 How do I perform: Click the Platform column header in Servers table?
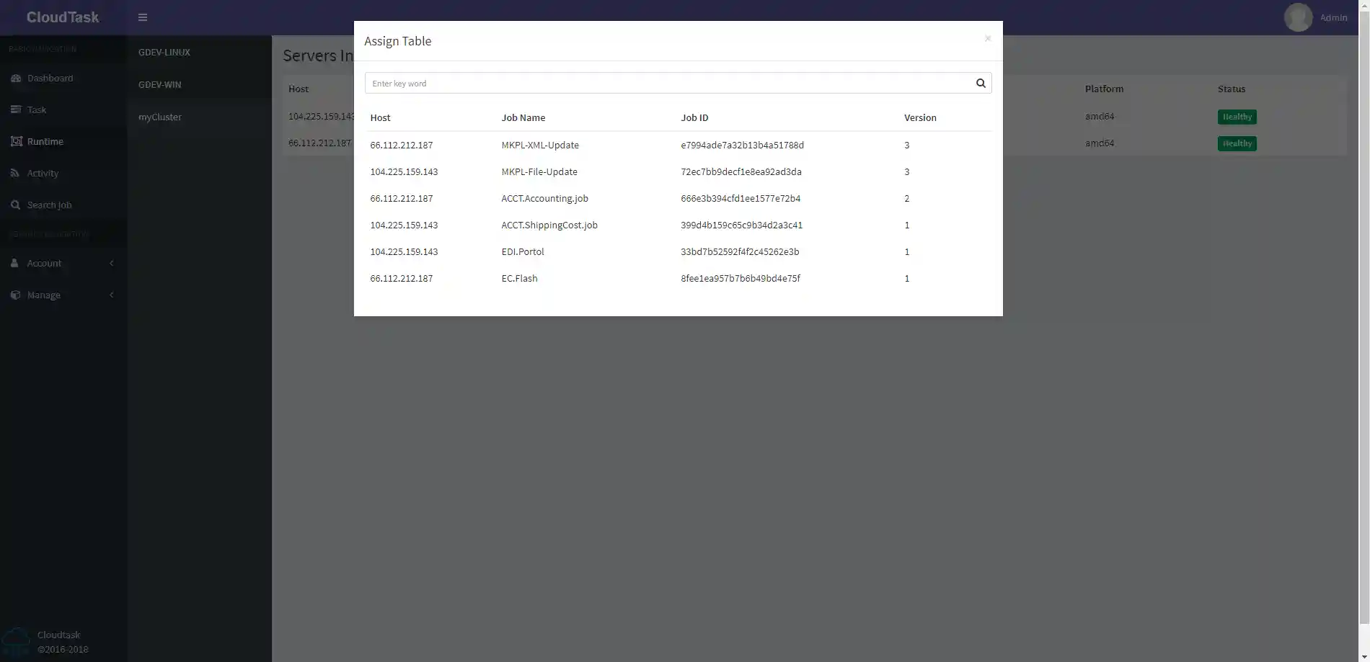click(1104, 89)
